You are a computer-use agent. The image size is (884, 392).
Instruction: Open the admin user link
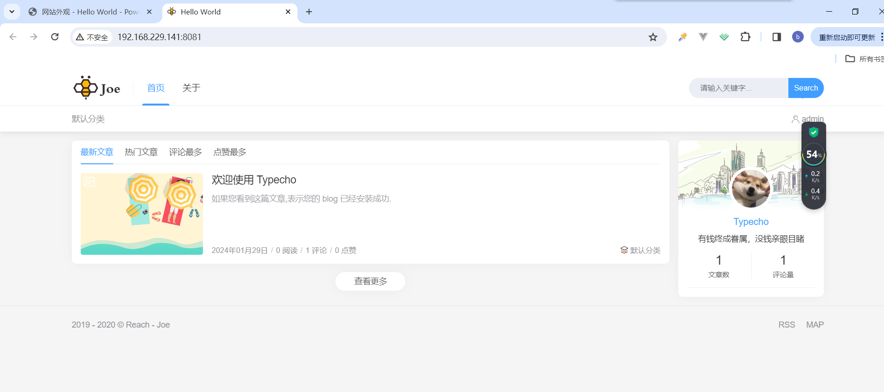tap(813, 119)
